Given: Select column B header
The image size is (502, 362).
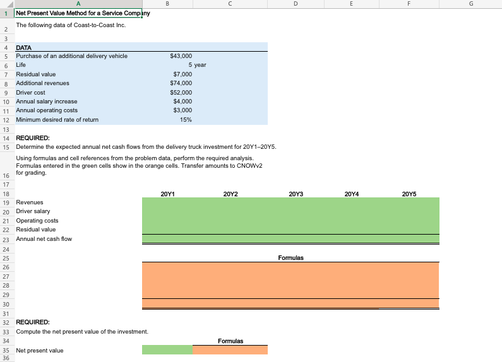Looking at the screenshot, I should [x=167, y=4].
